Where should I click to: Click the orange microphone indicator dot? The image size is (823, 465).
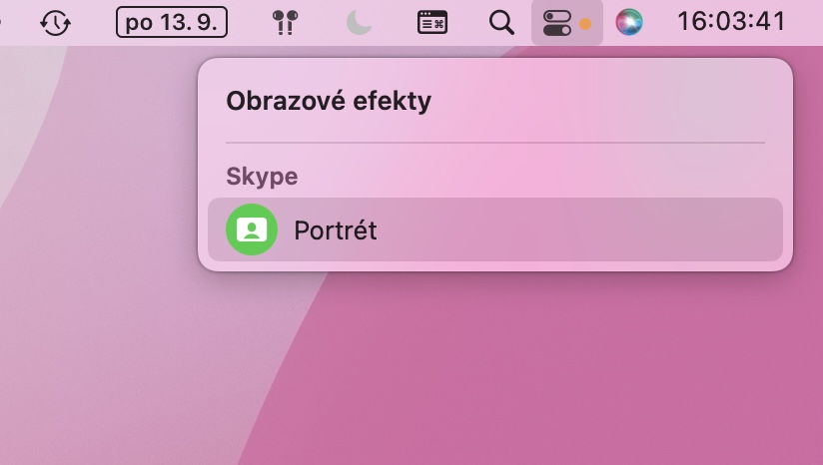click(585, 23)
